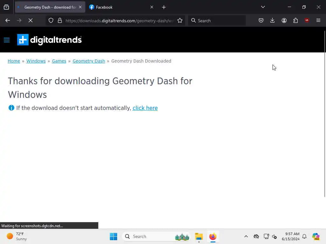Screen dimensions: 326x244
Task: Follow the Games breadcrumb link
Action: [x=59, y=61]
